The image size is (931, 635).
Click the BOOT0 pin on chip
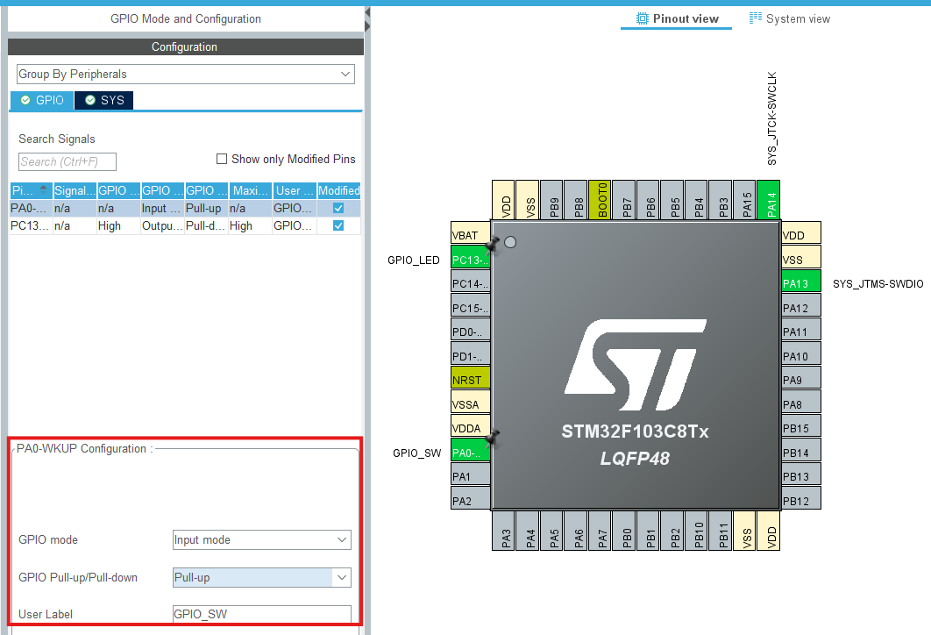point(600,200)
